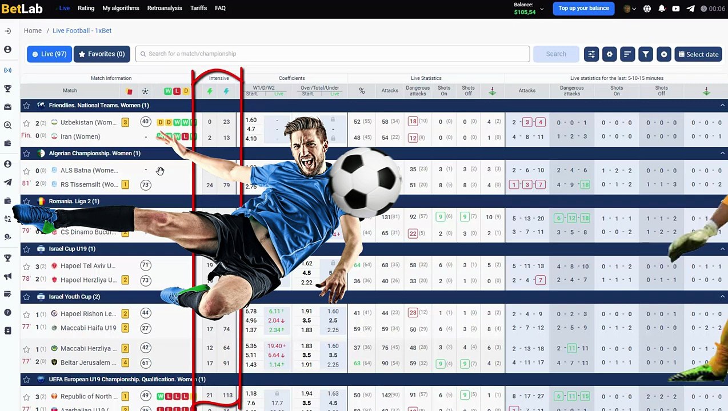Collapse Algerian Championship Women section
This screenshot has height=411, width=728.
[x=722, y=154]
